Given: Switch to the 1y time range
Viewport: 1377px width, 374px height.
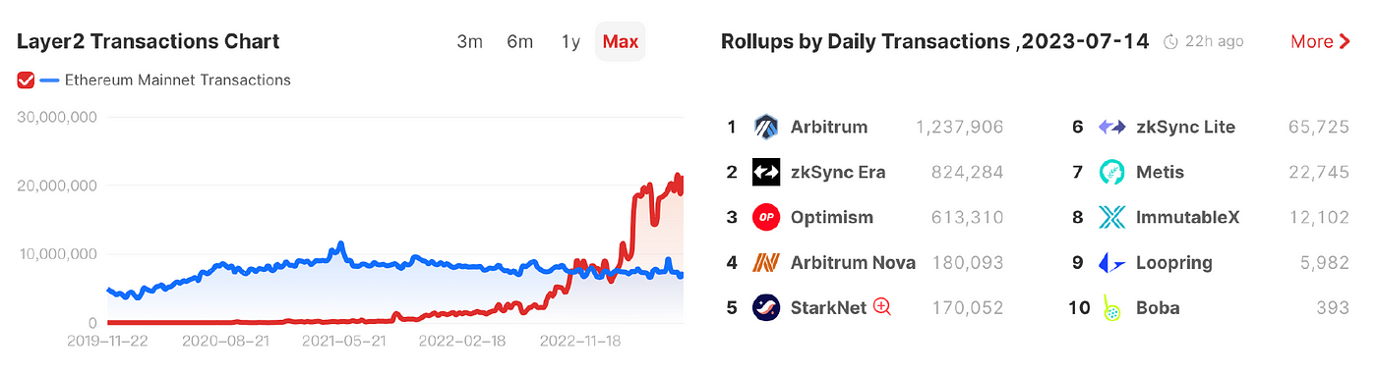Looking at the screenshot, I should click(570, 41).
